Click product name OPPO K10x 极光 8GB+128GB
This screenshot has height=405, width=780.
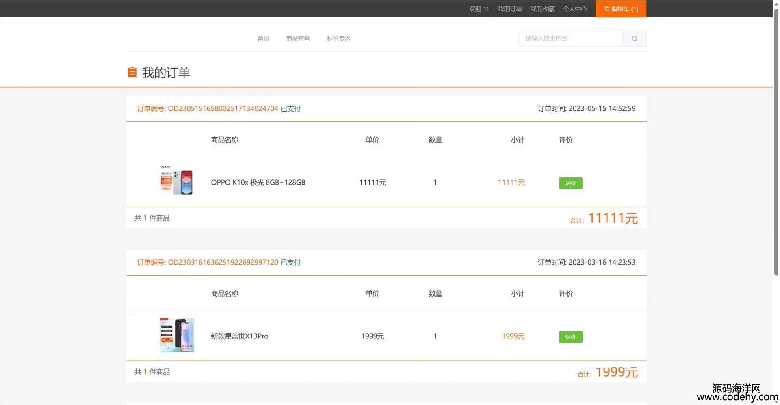pos(258,182)
